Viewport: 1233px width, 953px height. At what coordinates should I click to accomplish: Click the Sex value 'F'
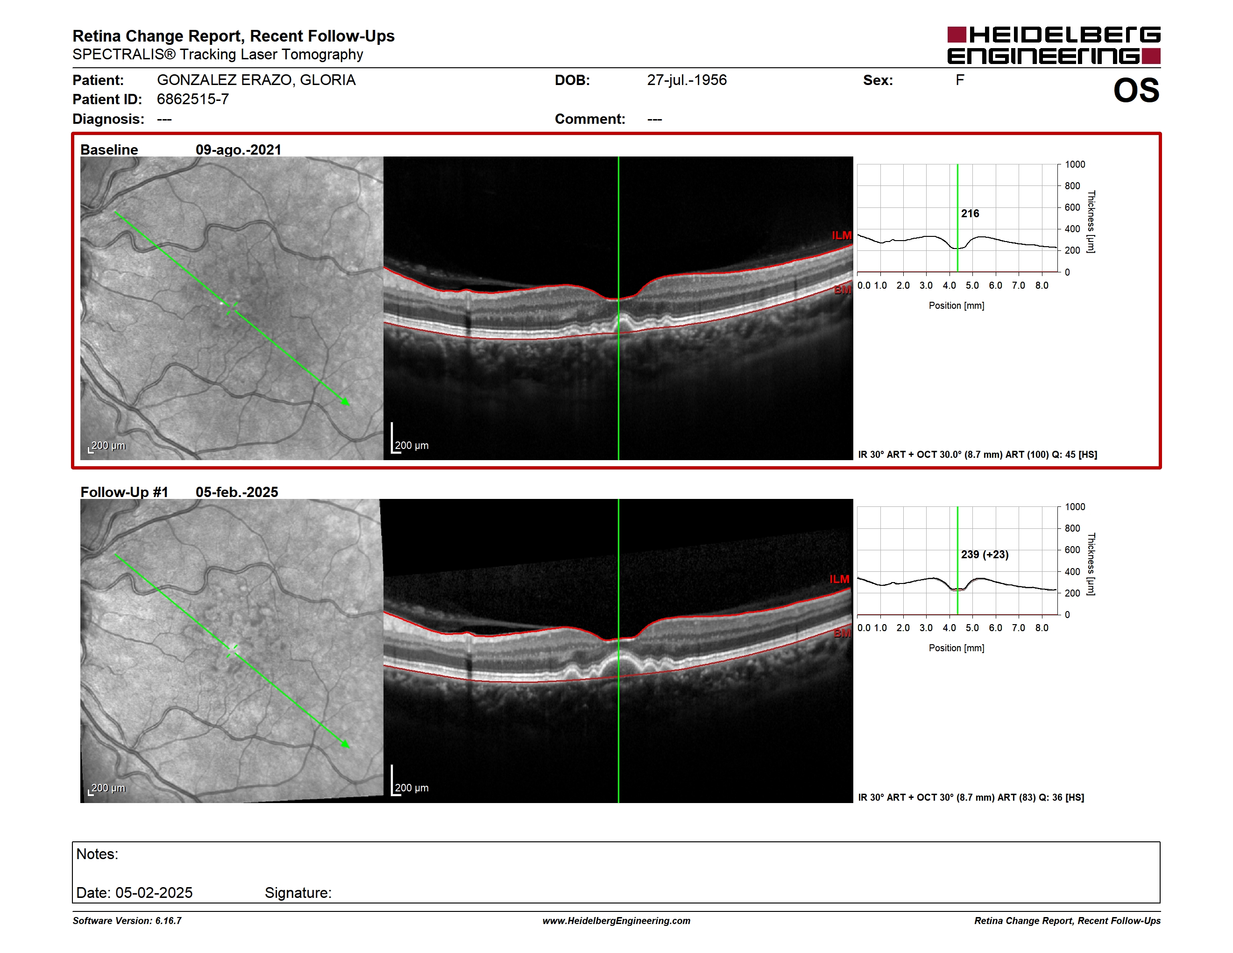960,80
